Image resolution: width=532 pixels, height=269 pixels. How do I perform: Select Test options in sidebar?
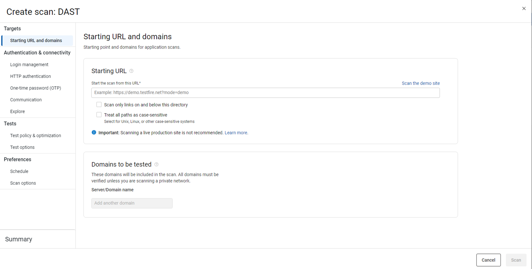pos(22,147)
